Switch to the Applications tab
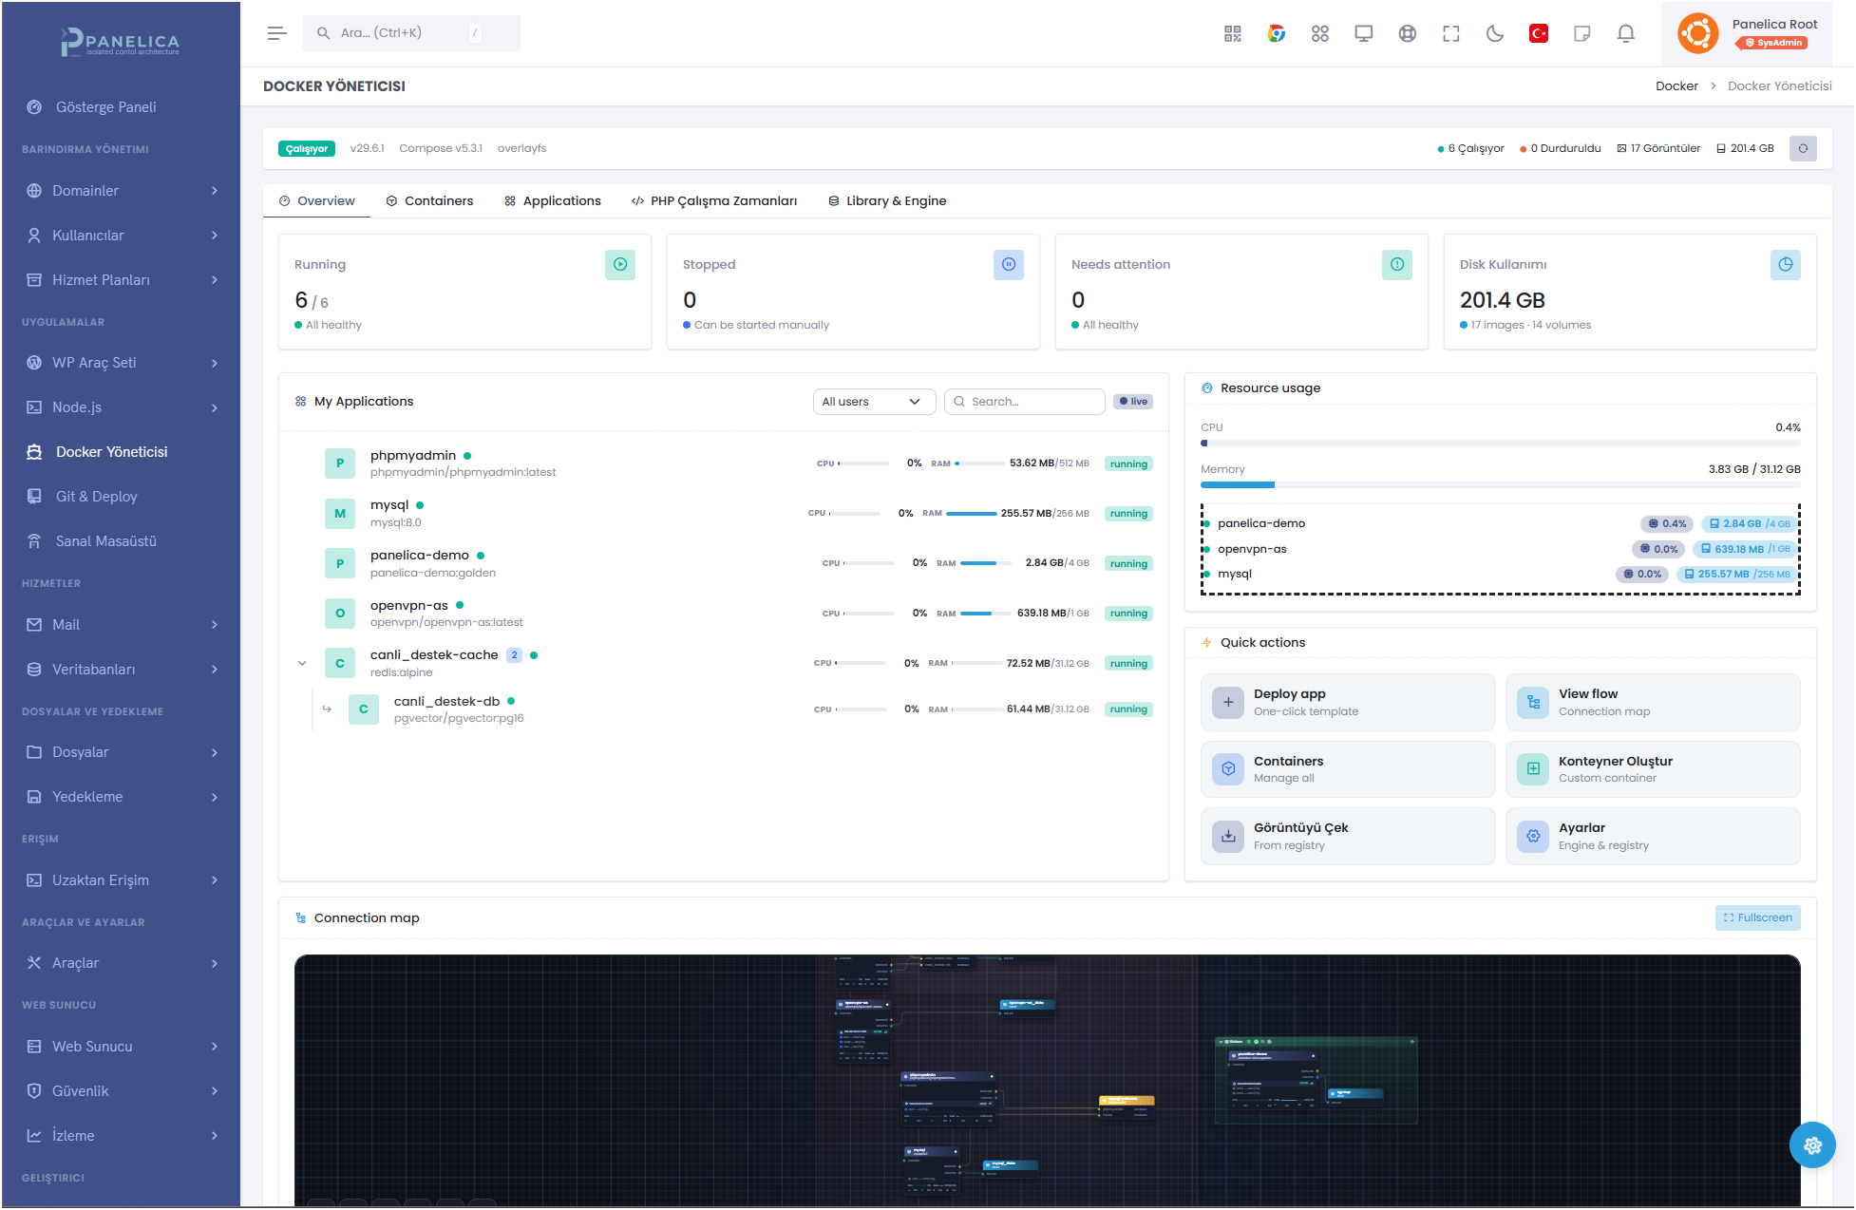The image size is (1856, 1210). coord(552,201)
